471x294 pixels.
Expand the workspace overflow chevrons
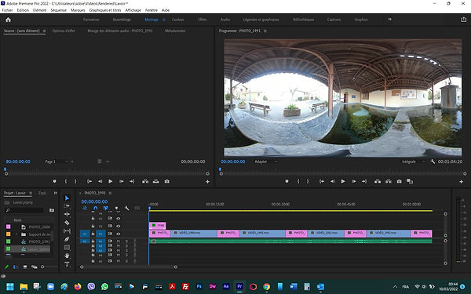(x=389, y=19)
